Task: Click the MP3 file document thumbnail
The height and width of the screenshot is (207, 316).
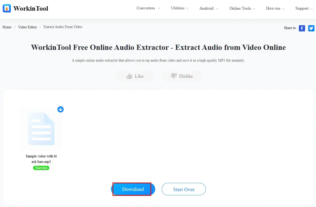Action: click(42, 129)
